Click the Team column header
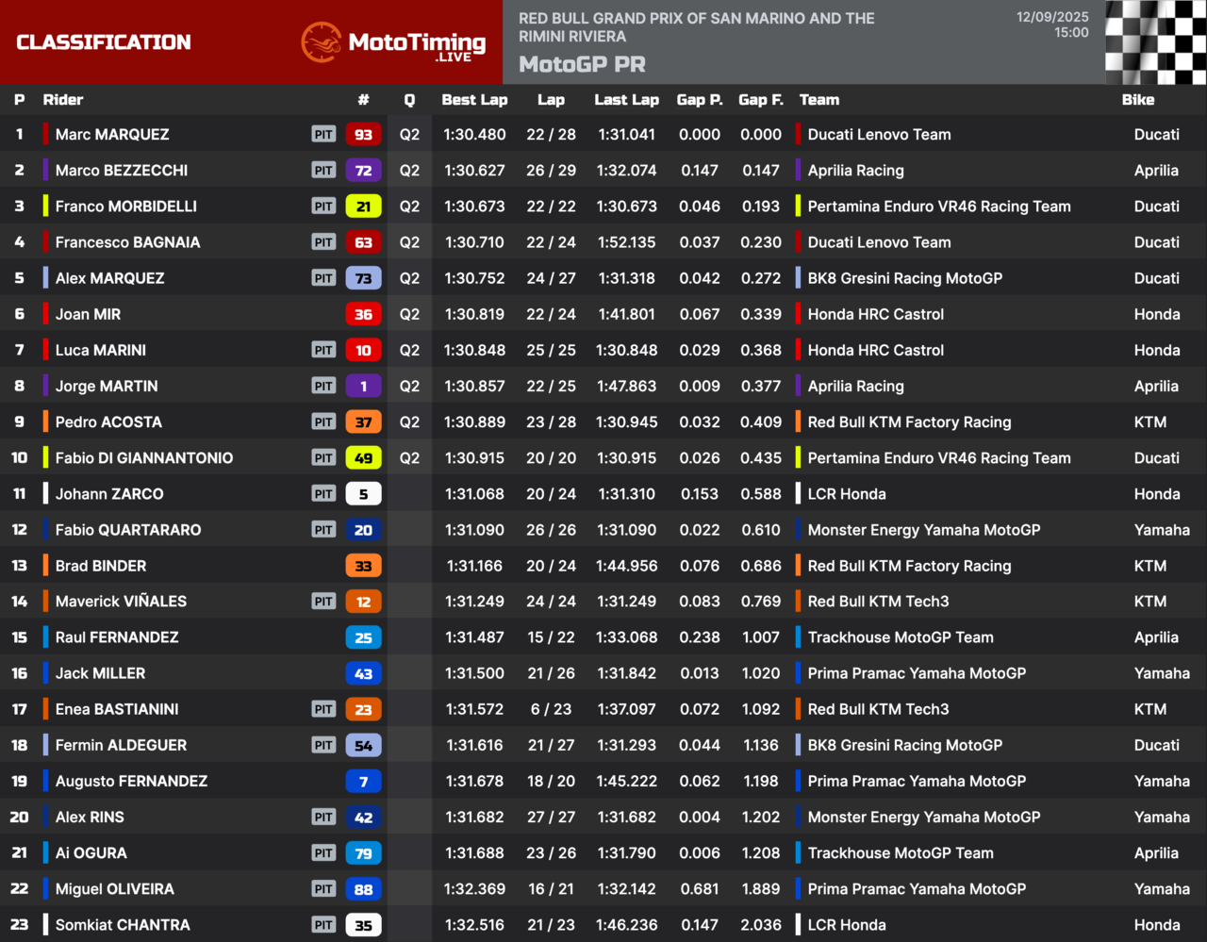1207x942 pixels. (819, 100)
